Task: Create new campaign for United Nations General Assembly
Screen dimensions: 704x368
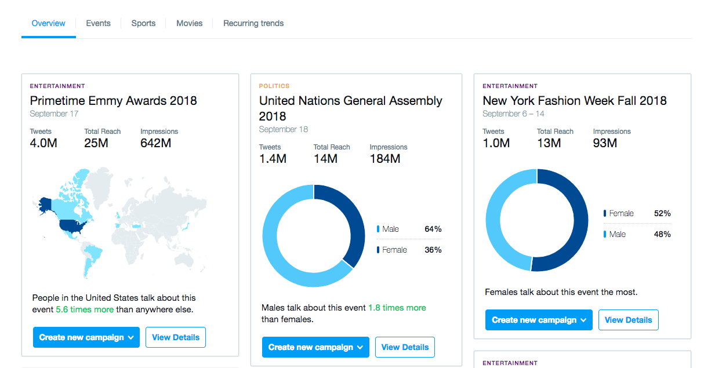Action: click(315, 347)
